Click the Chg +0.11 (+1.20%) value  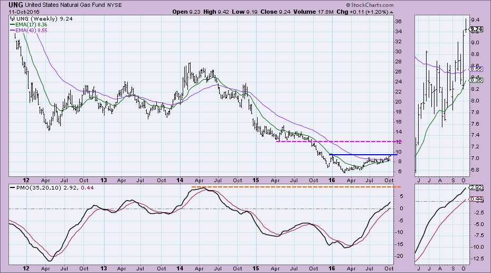369,11
